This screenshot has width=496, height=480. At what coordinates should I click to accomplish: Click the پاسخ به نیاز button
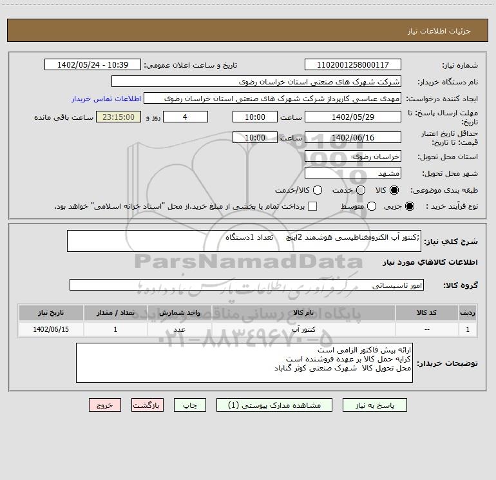pyautogui.click(x=374, y=405)
